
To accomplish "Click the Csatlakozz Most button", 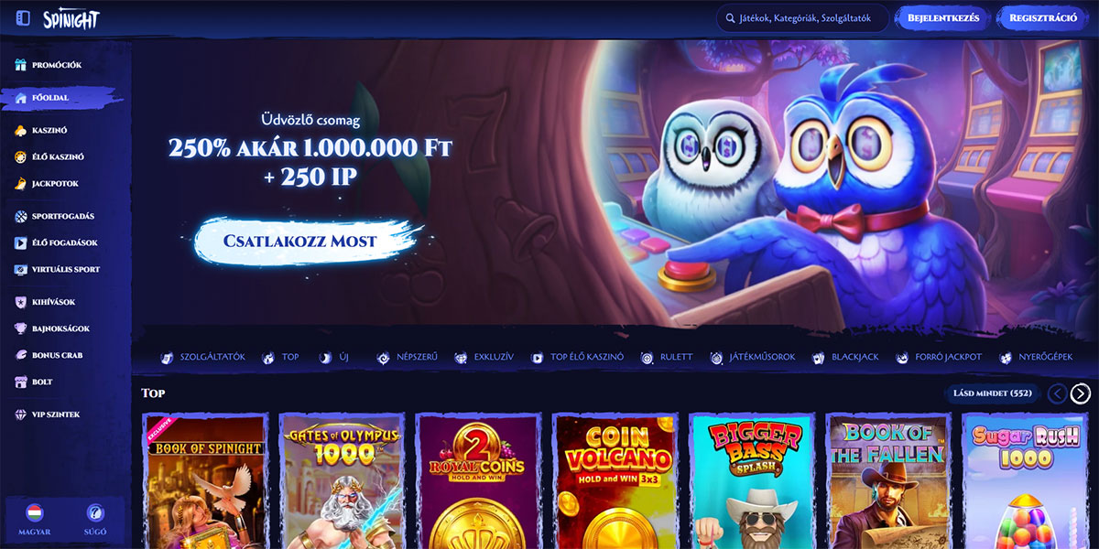I will click(x=300, y=242).
